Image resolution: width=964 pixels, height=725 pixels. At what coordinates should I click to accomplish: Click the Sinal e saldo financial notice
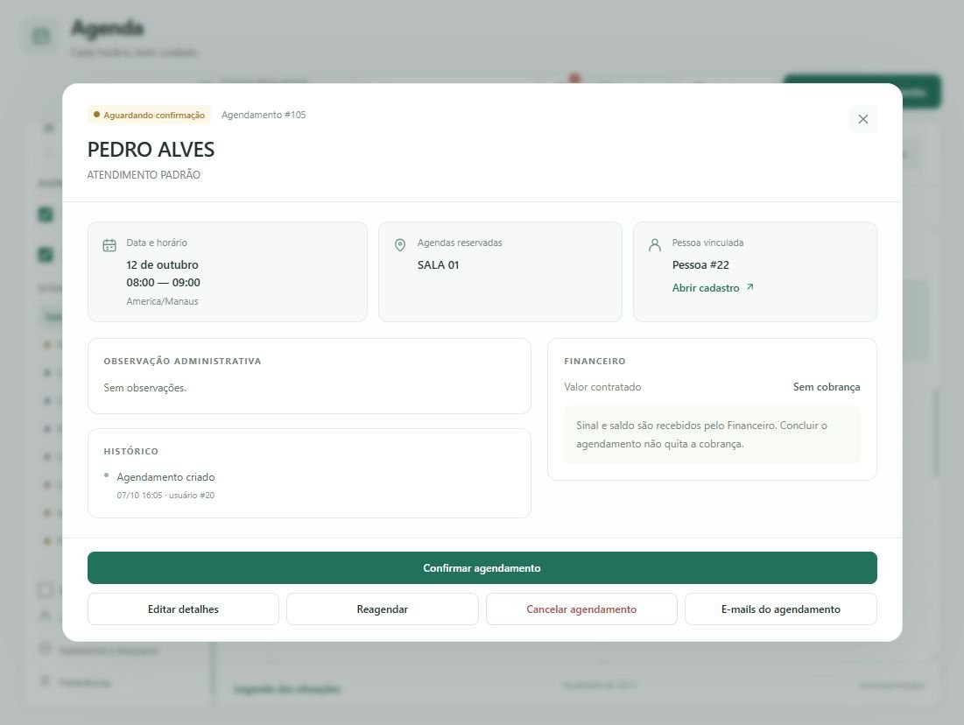(x=712, y=435)
